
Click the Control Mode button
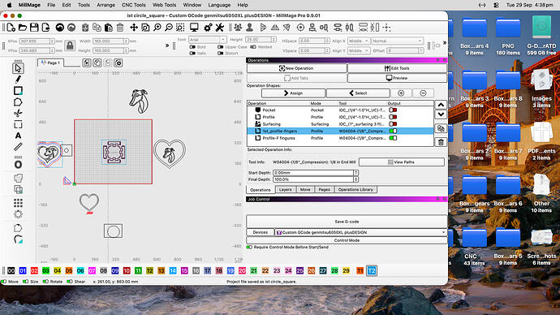coord(347,240)
